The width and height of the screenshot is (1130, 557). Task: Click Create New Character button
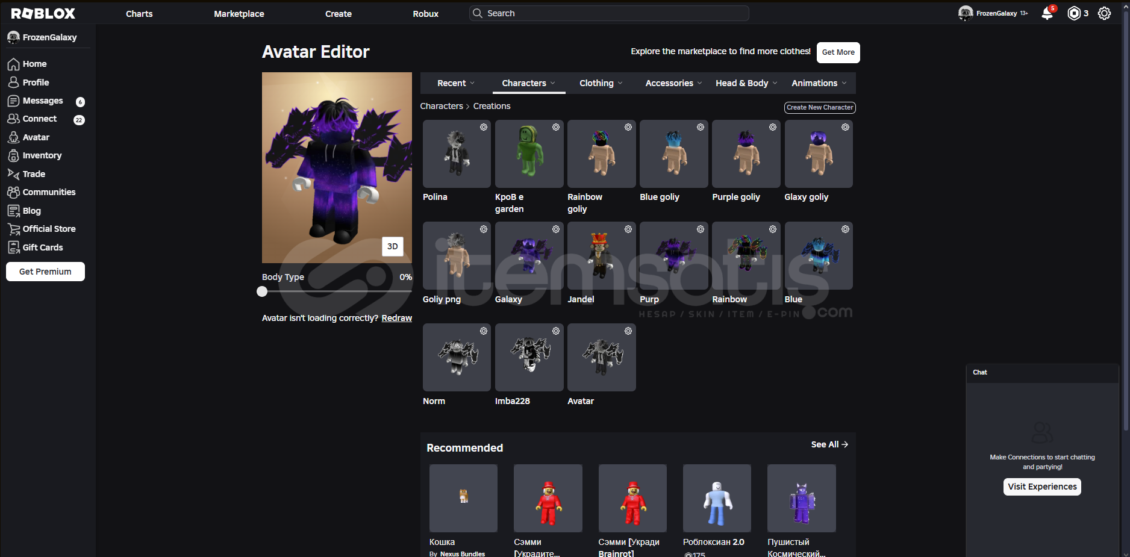pos(820,107)
